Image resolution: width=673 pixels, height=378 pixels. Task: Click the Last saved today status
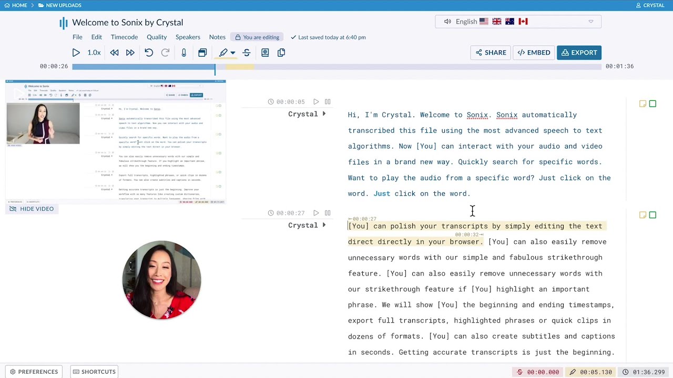[x=328, y=37]
